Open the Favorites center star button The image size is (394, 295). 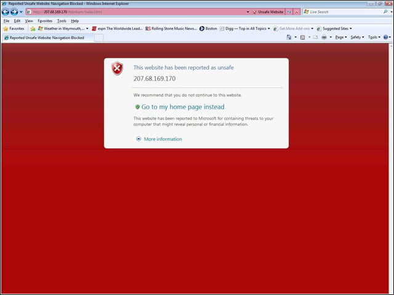click(x=14, y=29)
